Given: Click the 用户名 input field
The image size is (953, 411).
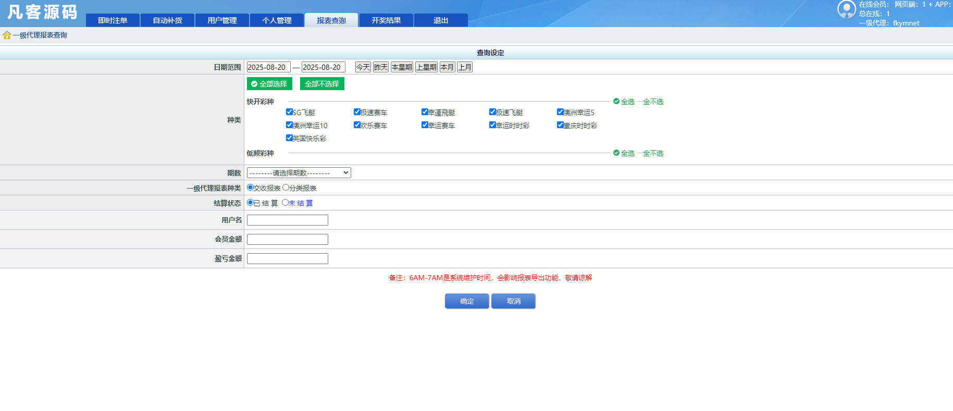Looking at the screenshot, I should coord(287,220).
